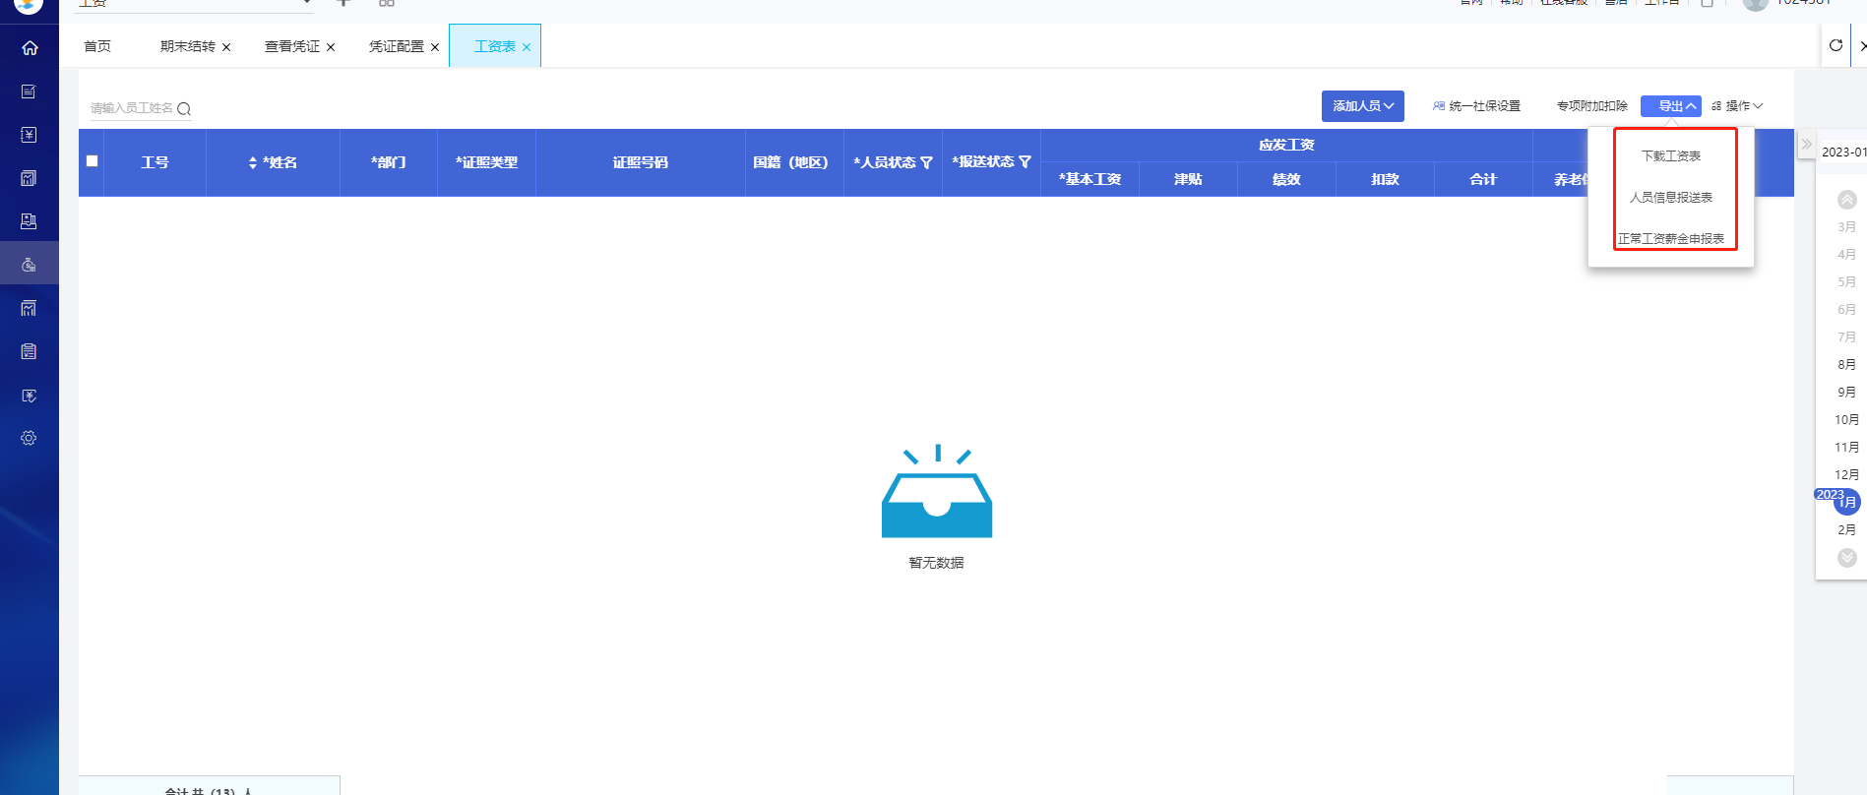Open the clipboard list sidebar icon

[29, 351]
